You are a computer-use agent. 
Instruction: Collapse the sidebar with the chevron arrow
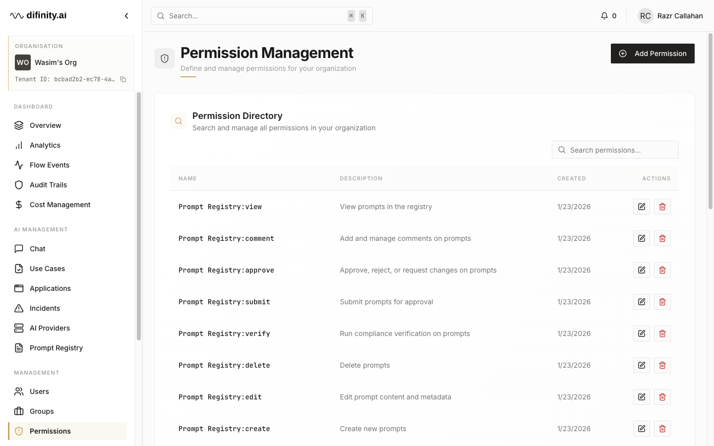click(x=126, y=16)
